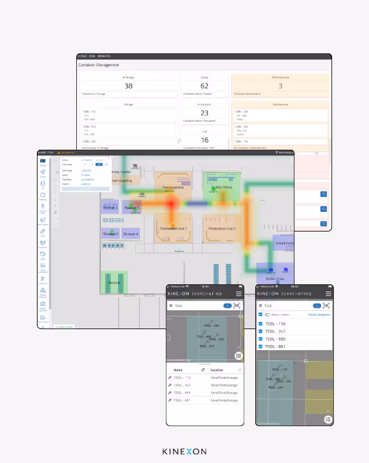Click the middle search magnifier in Boards window

pyautogui.click(x=323, y=209)
